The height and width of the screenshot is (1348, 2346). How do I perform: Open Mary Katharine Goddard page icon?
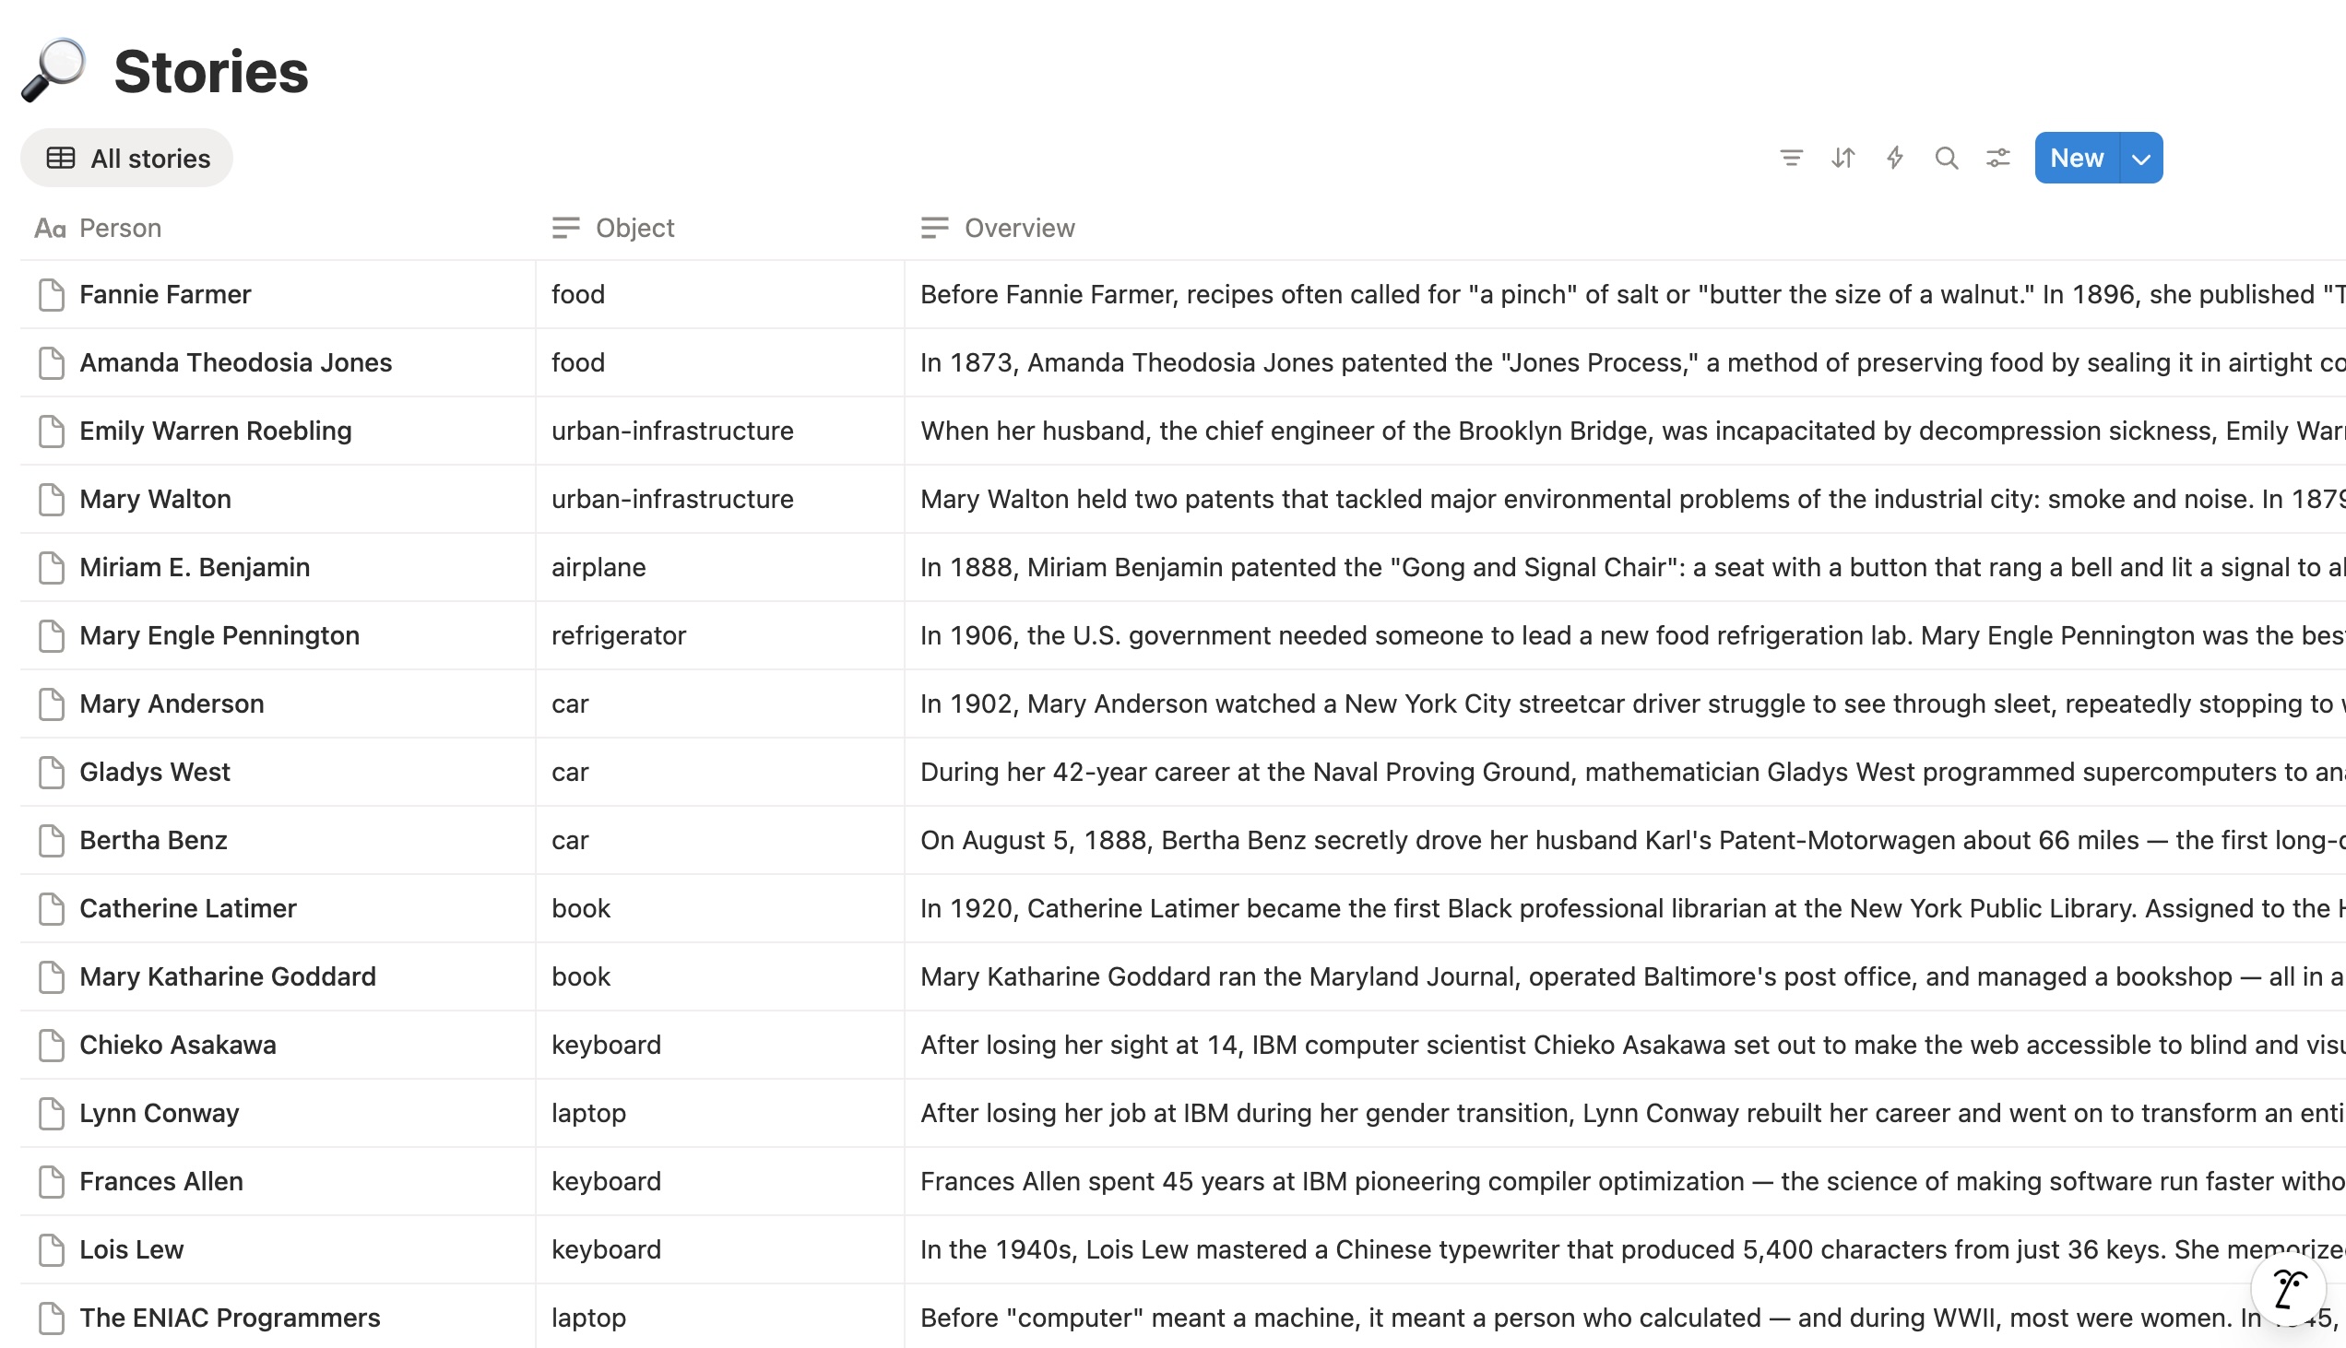(x=52, y=976)
